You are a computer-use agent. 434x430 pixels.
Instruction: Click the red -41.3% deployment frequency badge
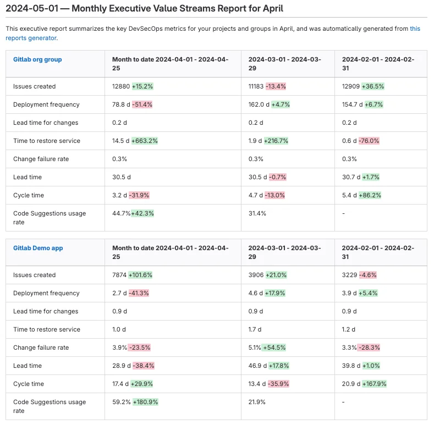tap(139, 293)
